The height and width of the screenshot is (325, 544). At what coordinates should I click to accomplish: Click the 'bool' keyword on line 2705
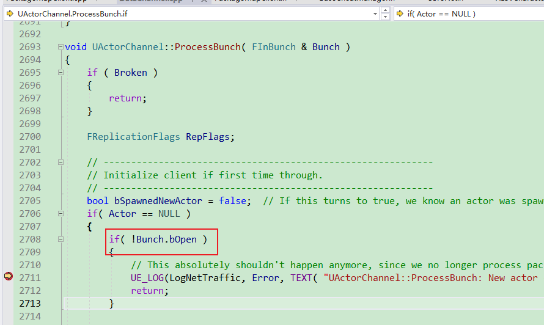[97, 201]
